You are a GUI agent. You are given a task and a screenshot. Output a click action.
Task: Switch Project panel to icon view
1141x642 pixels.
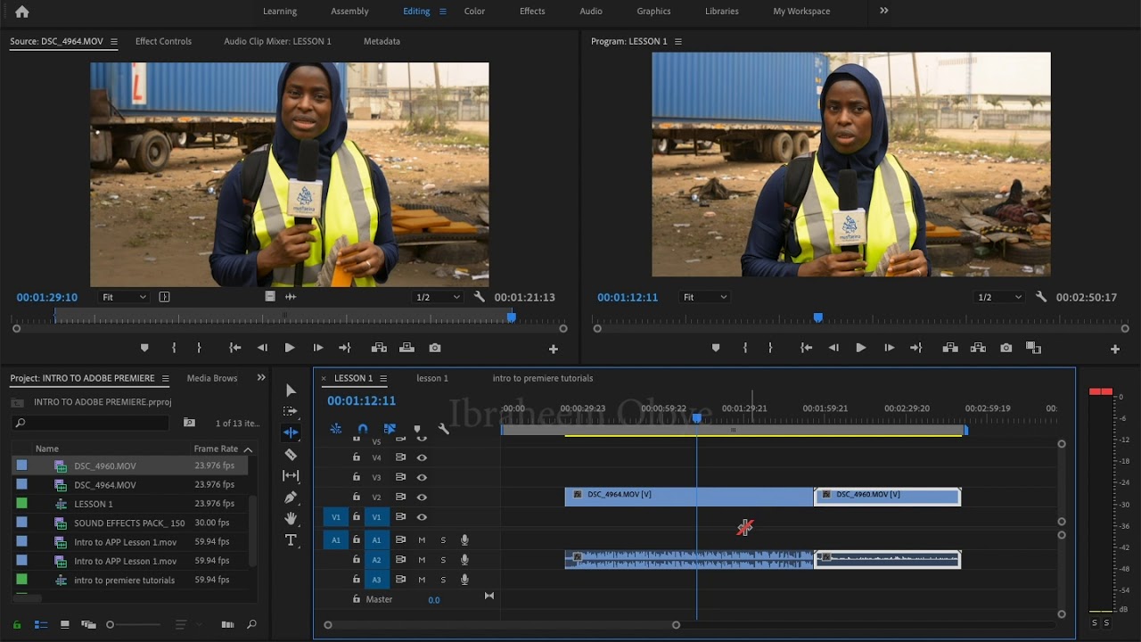(x=63, y=625)
